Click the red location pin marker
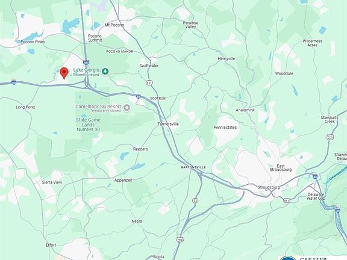This screenshot has width=347, height=260. pyautogui.click(x=64, y=73)
